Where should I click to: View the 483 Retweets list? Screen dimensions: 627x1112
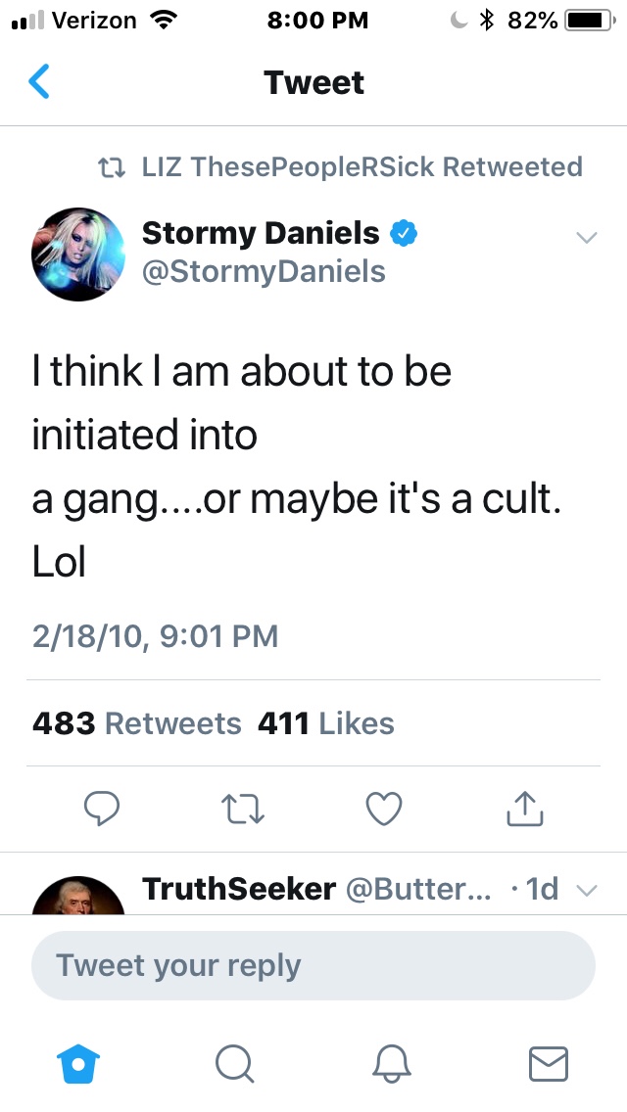(x=137, y=723)
